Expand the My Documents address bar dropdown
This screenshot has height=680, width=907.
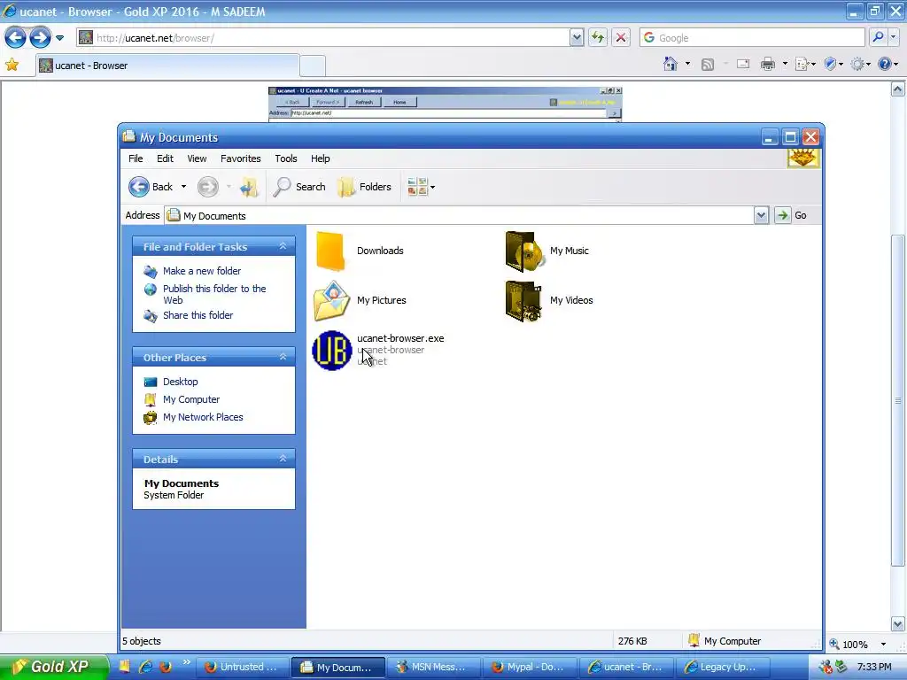[761, 216]
